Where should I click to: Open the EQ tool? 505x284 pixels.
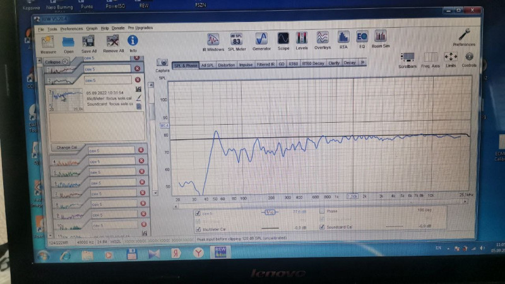click(362, 37)
